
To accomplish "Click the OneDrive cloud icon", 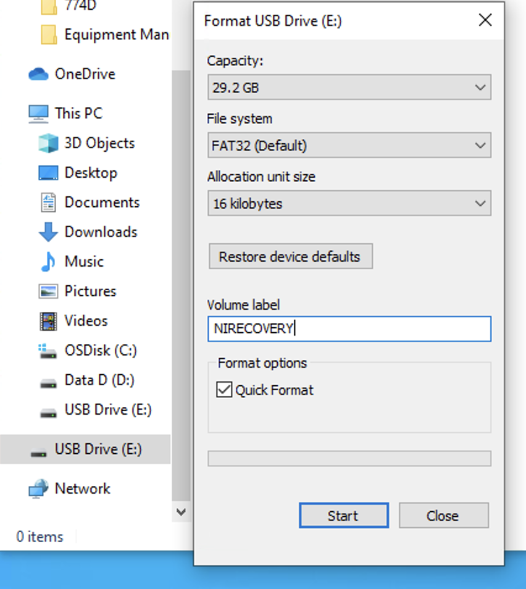I will click(x=38, y=74).
